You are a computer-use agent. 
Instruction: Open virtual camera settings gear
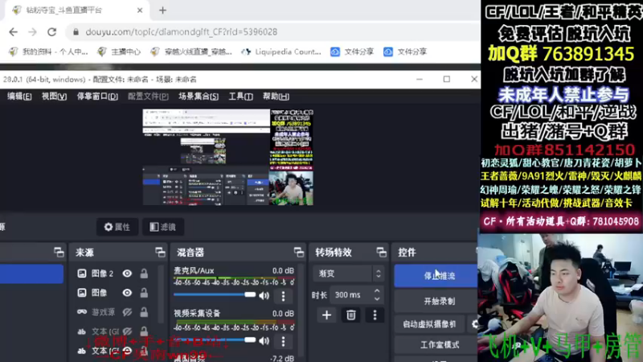(x=474, y=324)
